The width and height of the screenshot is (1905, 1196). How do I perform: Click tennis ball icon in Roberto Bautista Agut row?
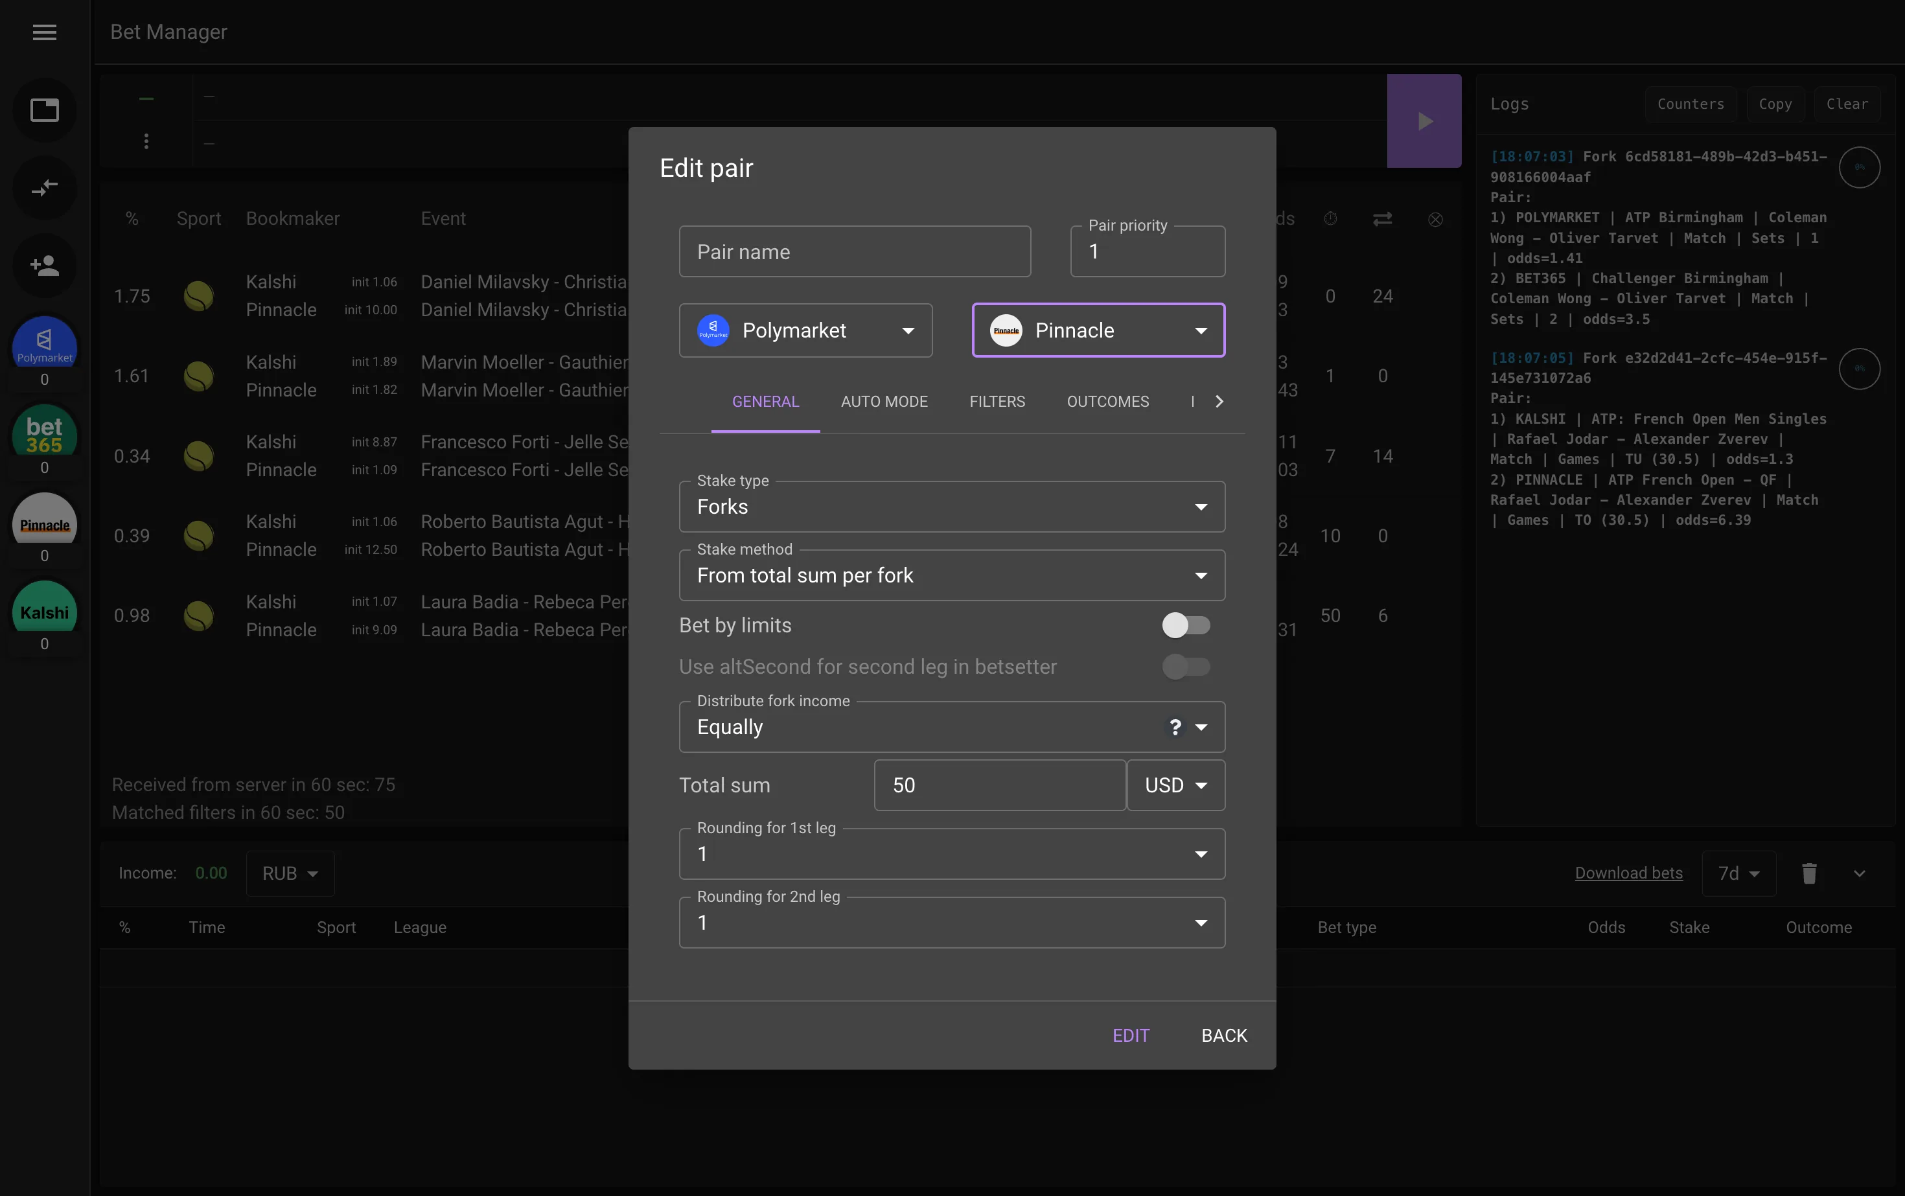[x=198, y=536]
